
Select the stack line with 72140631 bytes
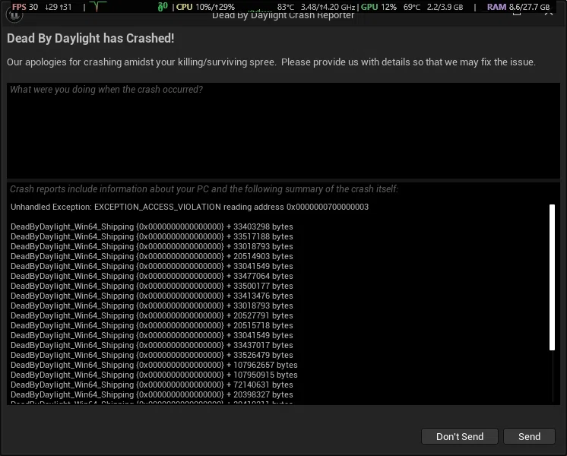point(151,385)
